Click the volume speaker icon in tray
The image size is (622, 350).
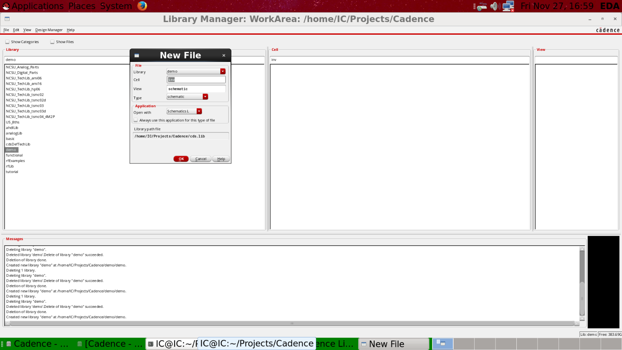pos(495,6)
